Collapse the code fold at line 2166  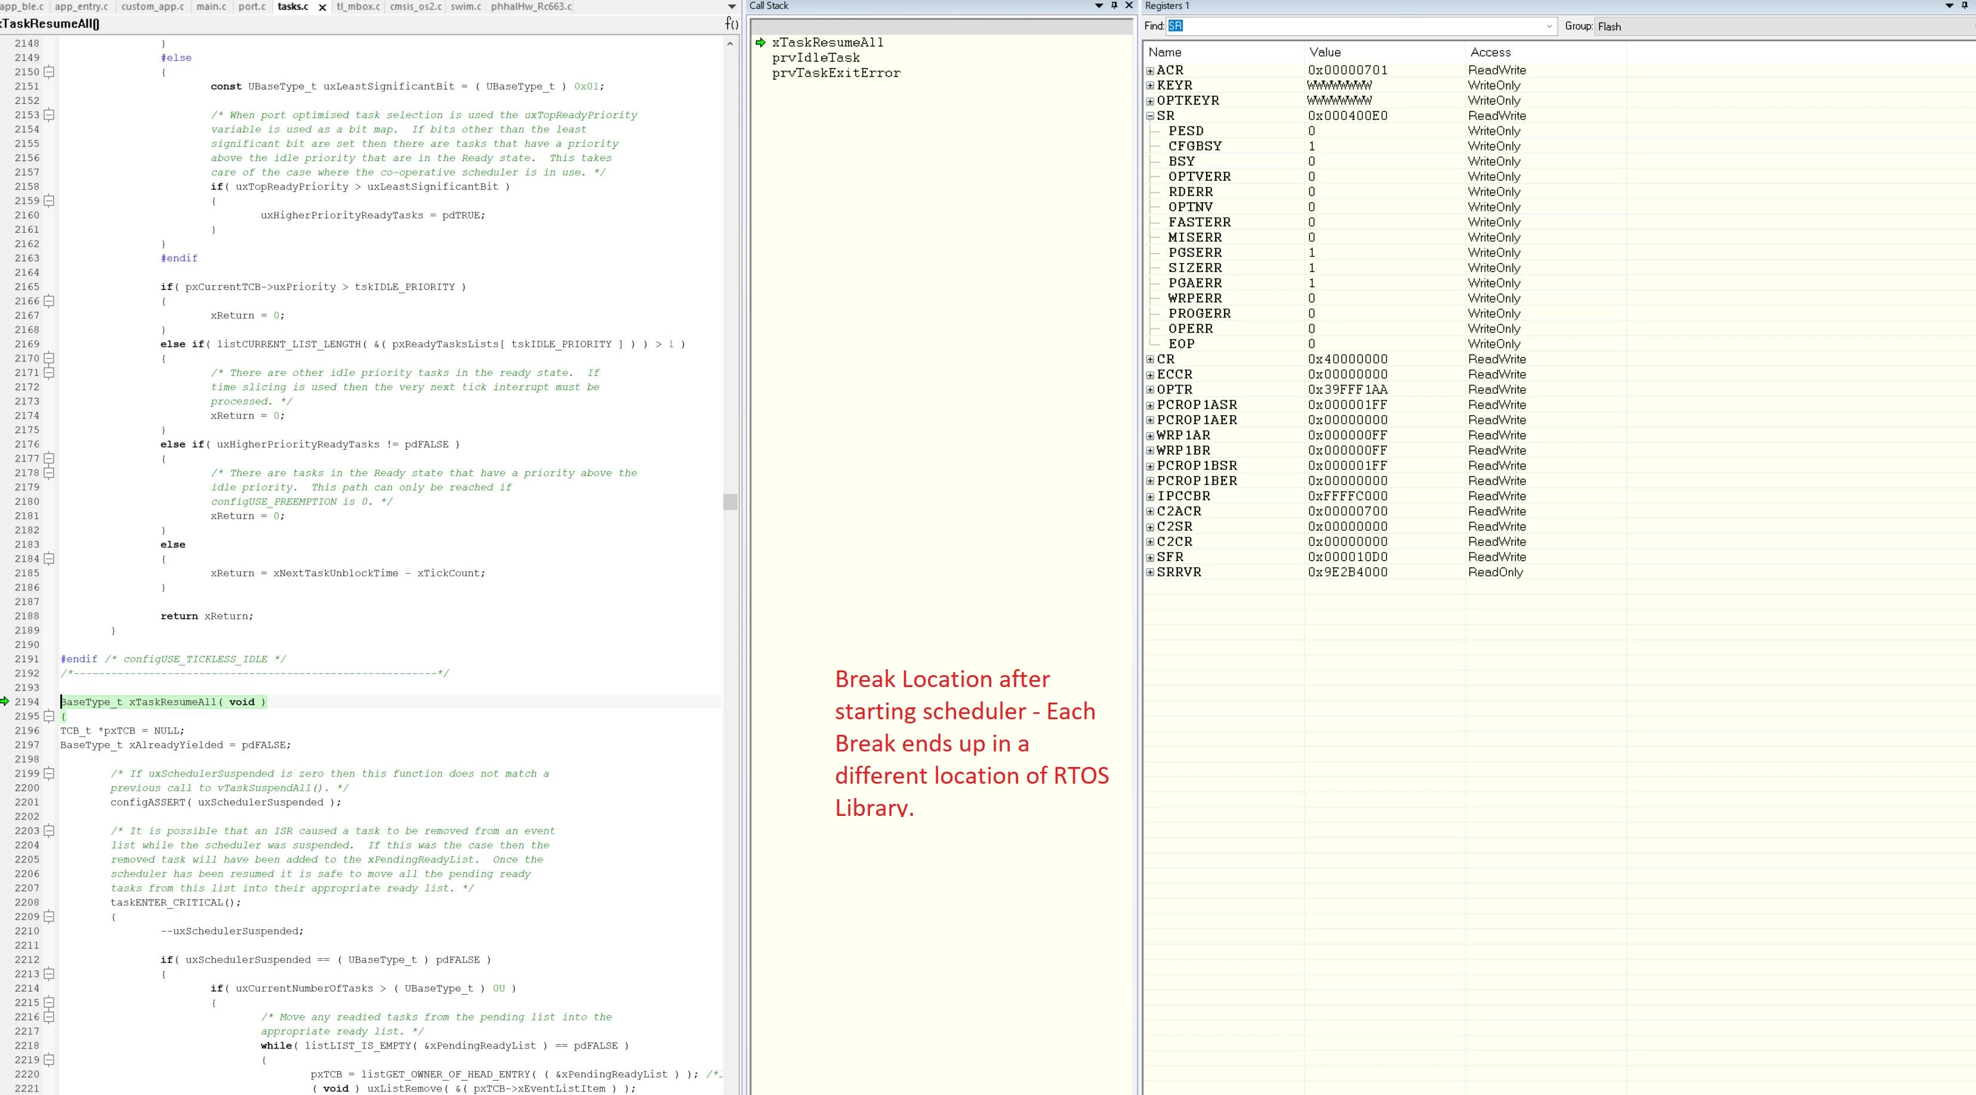click(x=49, y=301)
